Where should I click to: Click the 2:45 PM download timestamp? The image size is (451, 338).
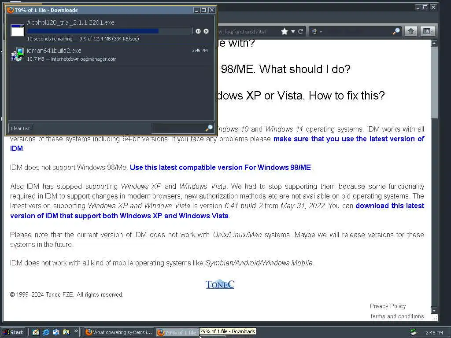[x=200, y=50]
